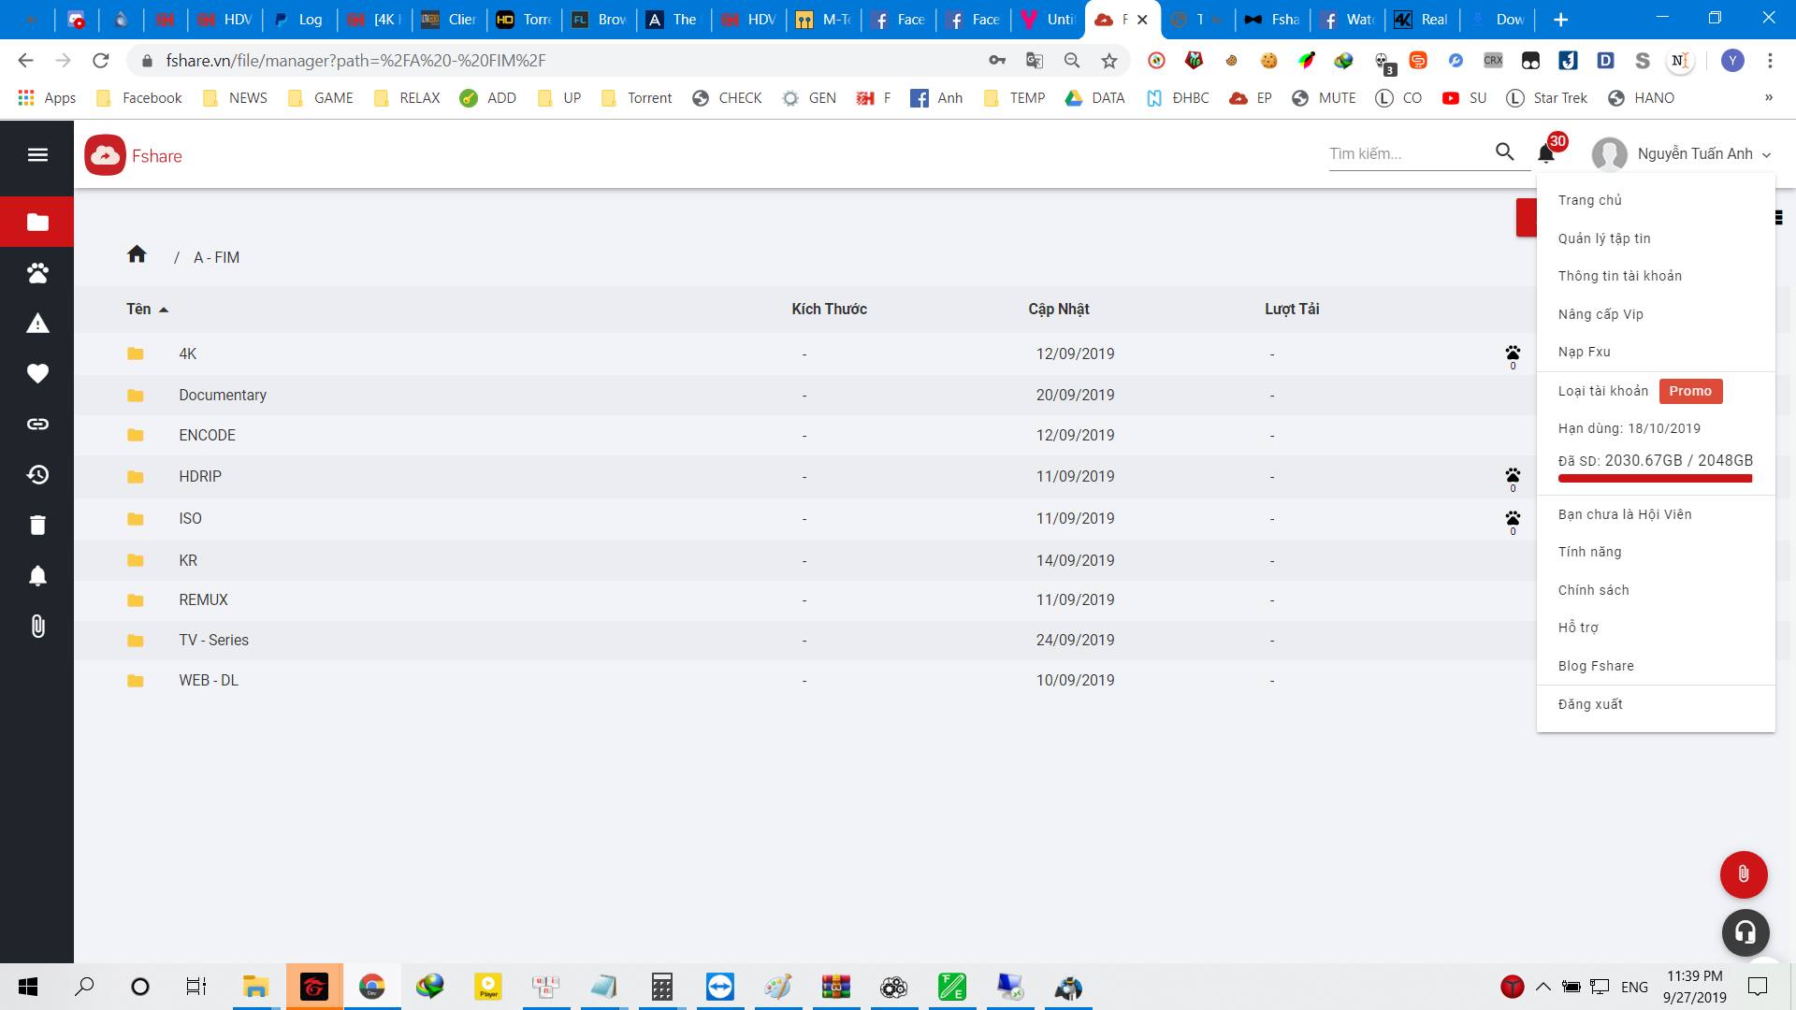Open the heart favorites icon in the sidebar
This screenshot has height=1010, width=1796.
37,374
